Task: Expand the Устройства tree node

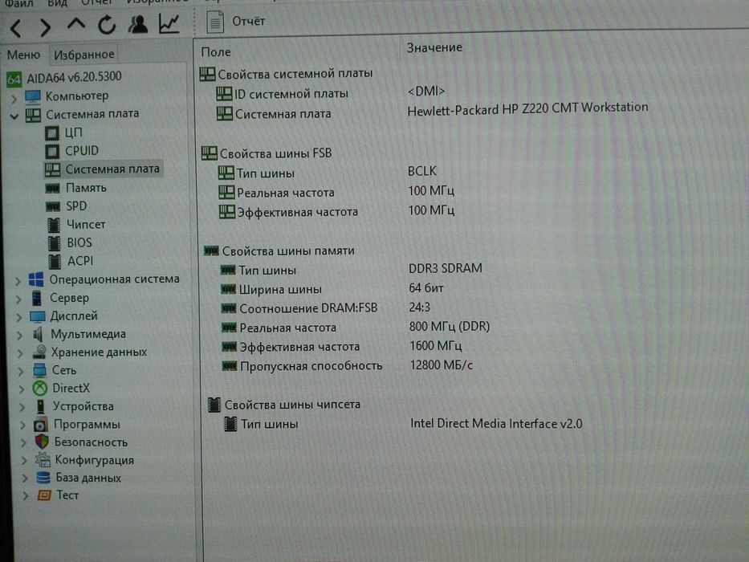Action: click(22, 407)
